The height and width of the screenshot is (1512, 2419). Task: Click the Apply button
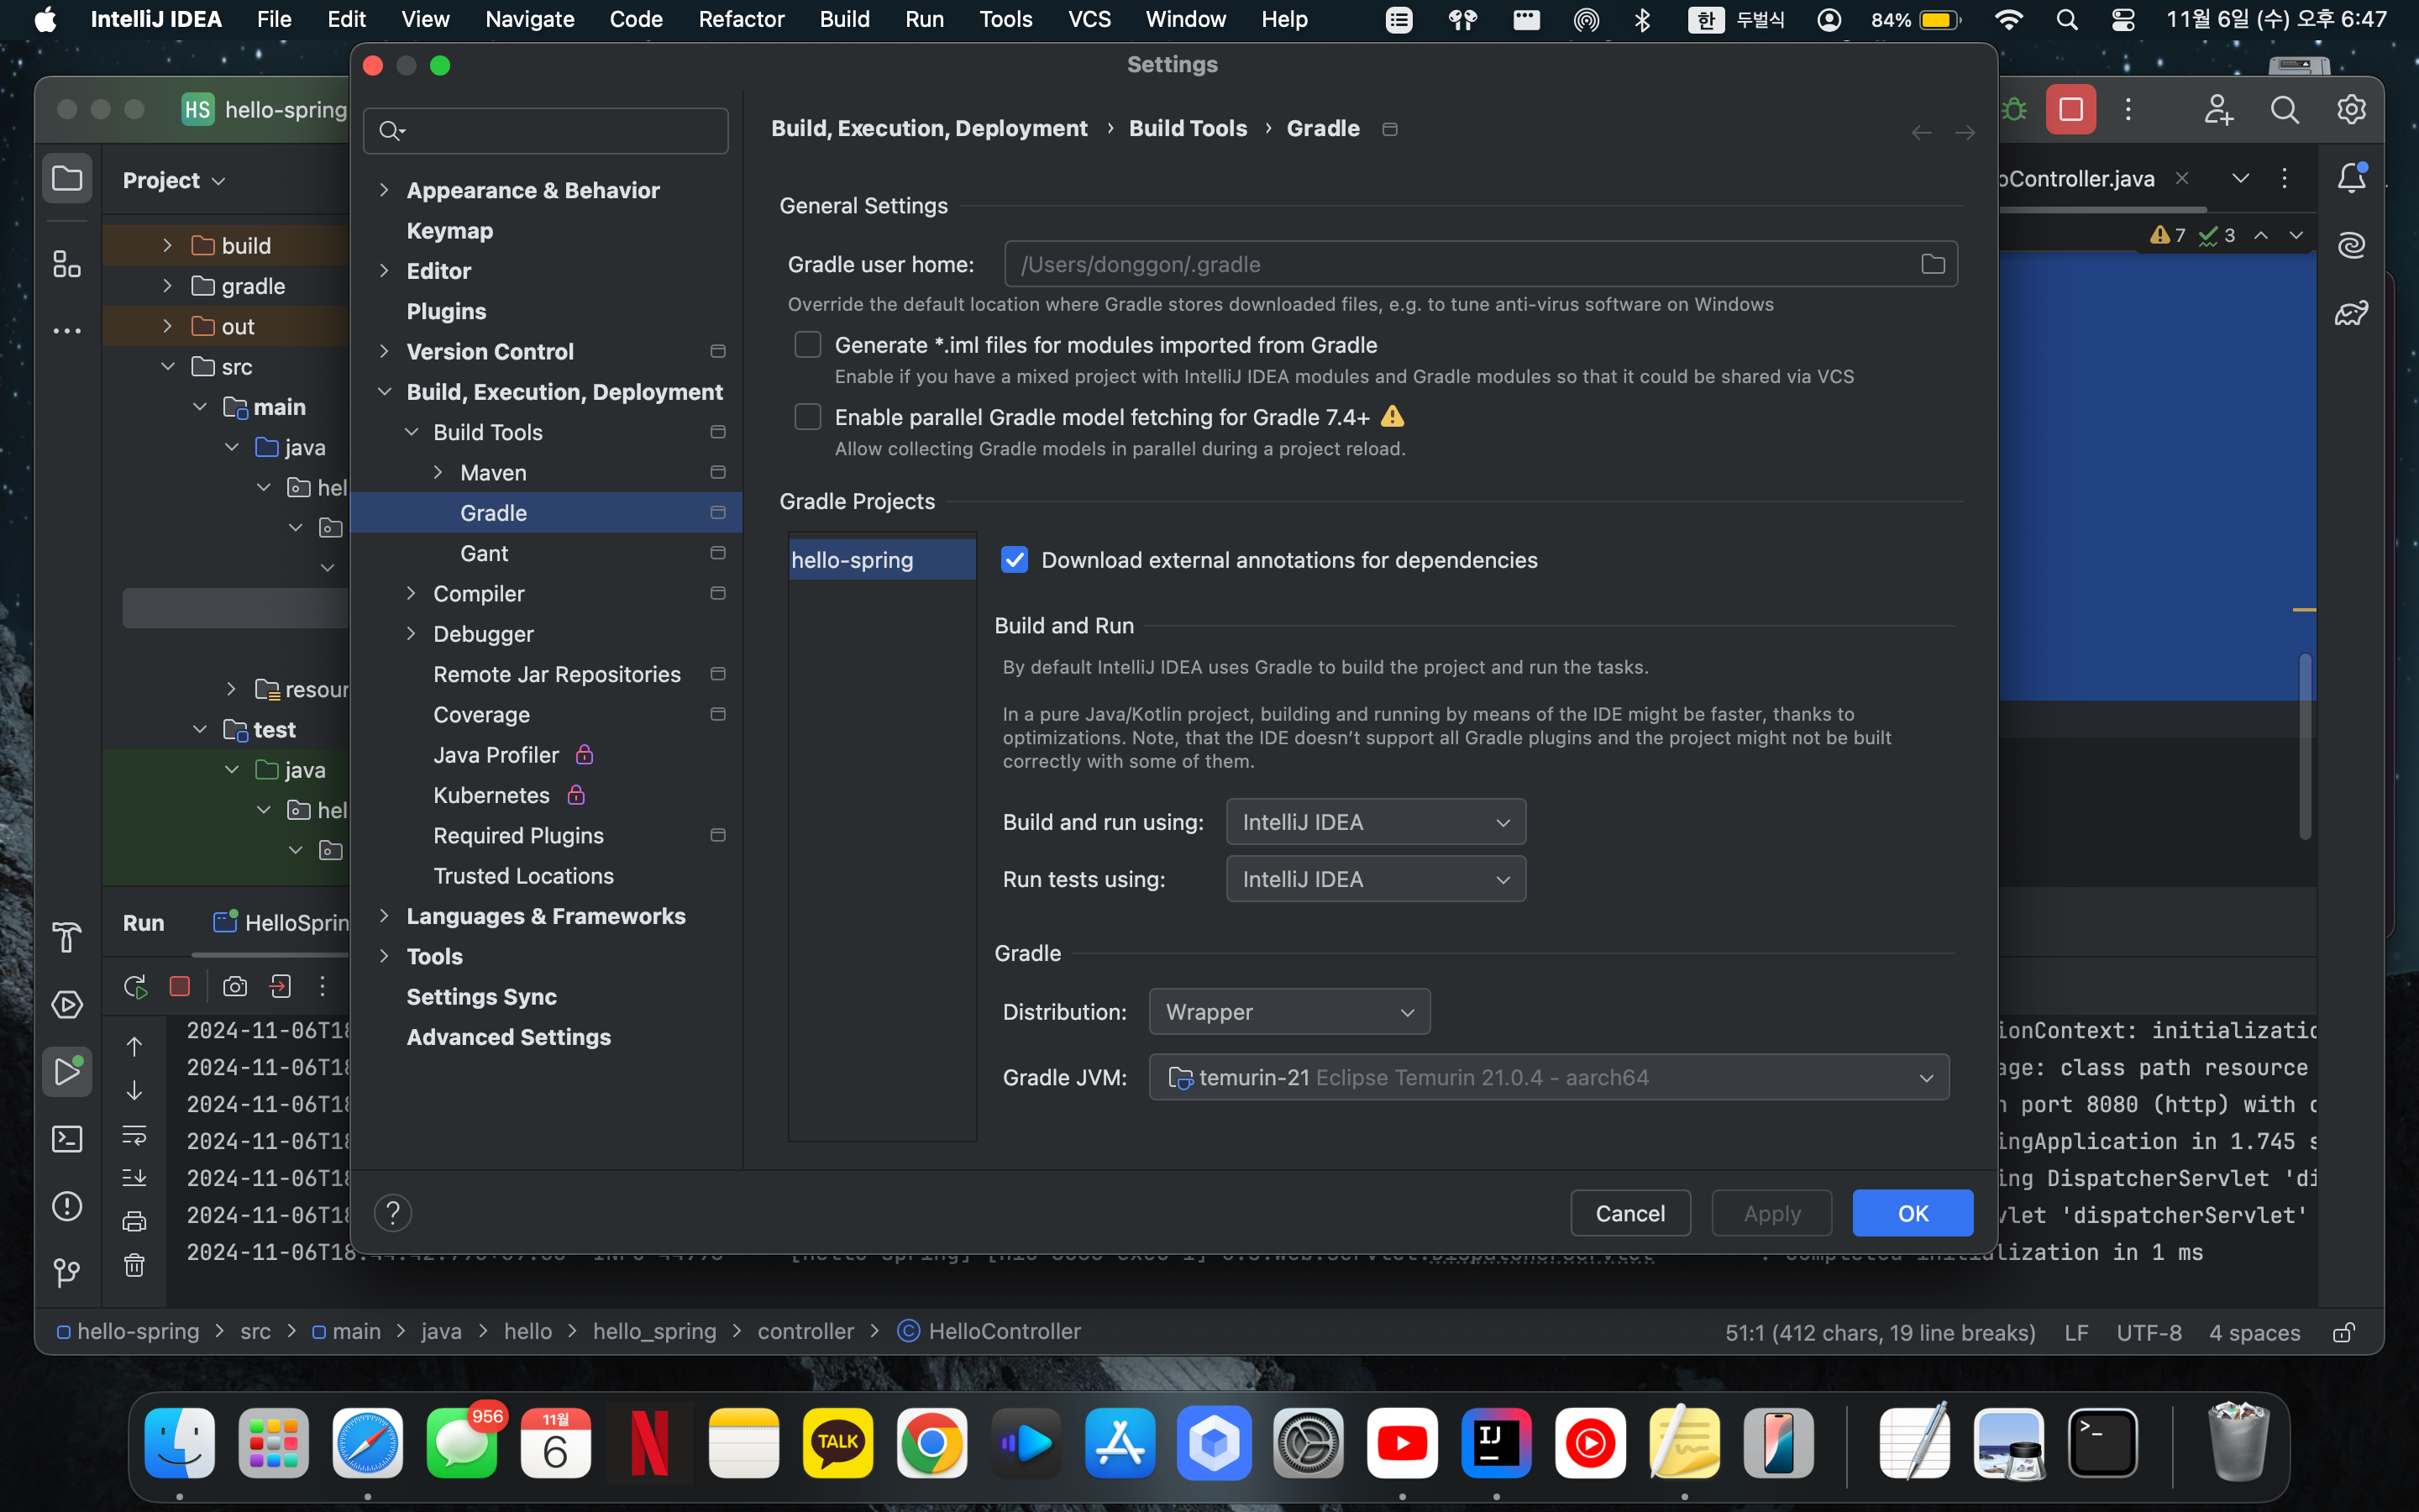(x=1771, y=1213)
